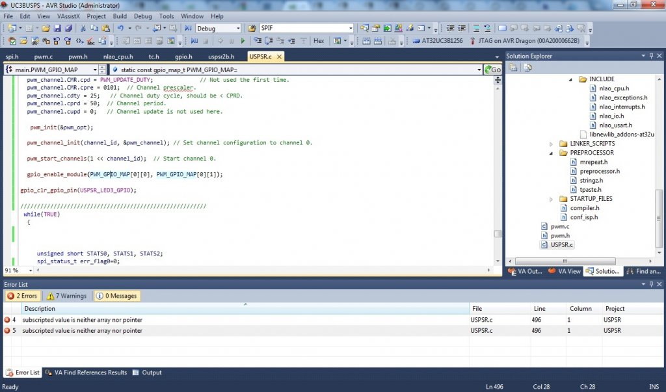Collapse the INCLUDE folder
Viewport: 666px width, 392px height.
[570, 79]
